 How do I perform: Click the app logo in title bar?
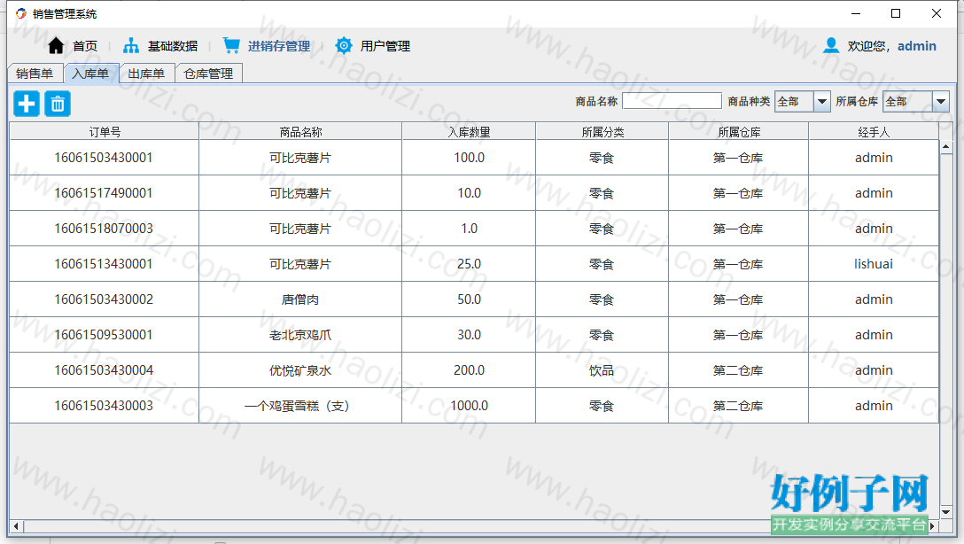click(x=21, y=13)
